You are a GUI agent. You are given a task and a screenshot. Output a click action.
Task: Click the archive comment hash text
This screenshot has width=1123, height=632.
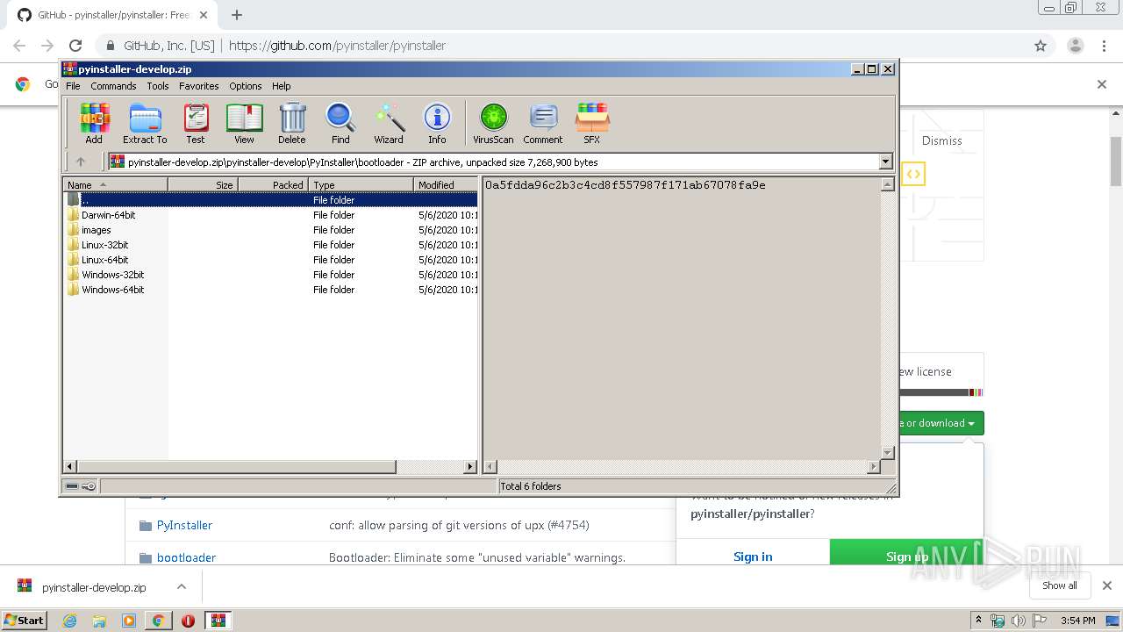(x=625, y=185)
